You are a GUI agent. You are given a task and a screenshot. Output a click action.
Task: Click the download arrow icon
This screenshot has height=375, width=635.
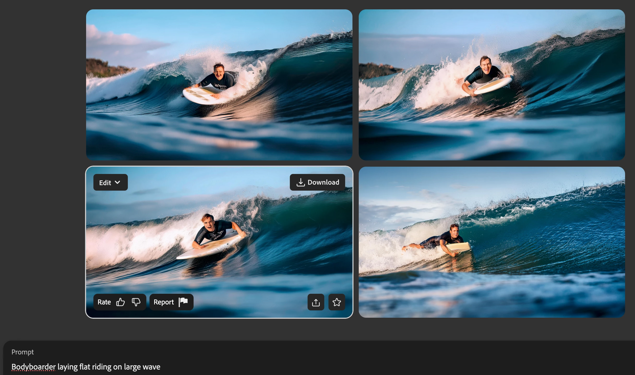301,182
